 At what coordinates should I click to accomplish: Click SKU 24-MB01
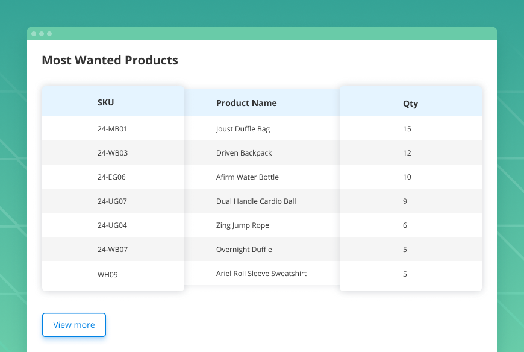tap(113, 128)
